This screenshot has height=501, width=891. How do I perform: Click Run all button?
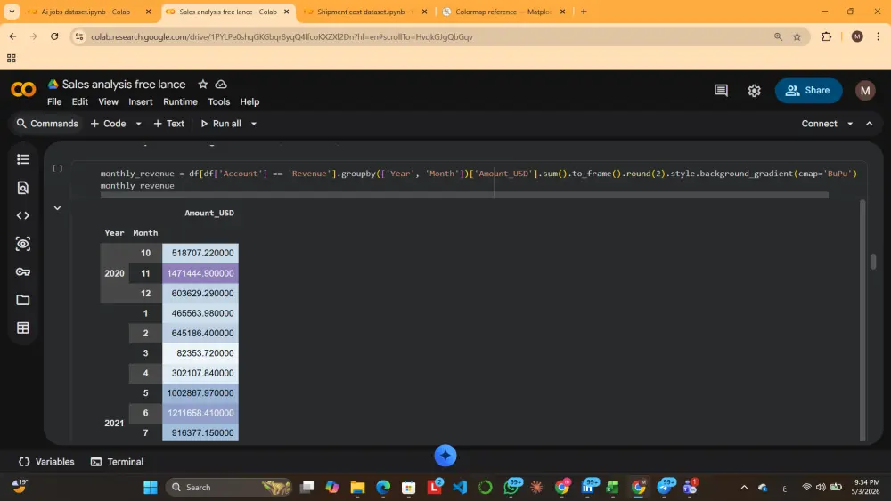(x=221, y=124)
